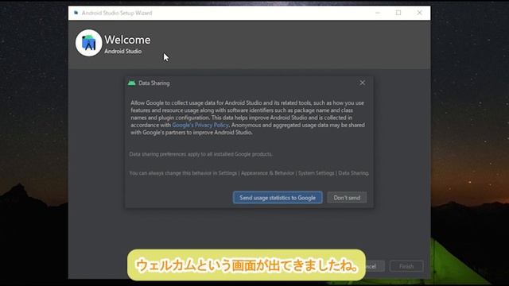Click 'You can always change this behavior' text
The image size is (509, 286).
[249, 173]
